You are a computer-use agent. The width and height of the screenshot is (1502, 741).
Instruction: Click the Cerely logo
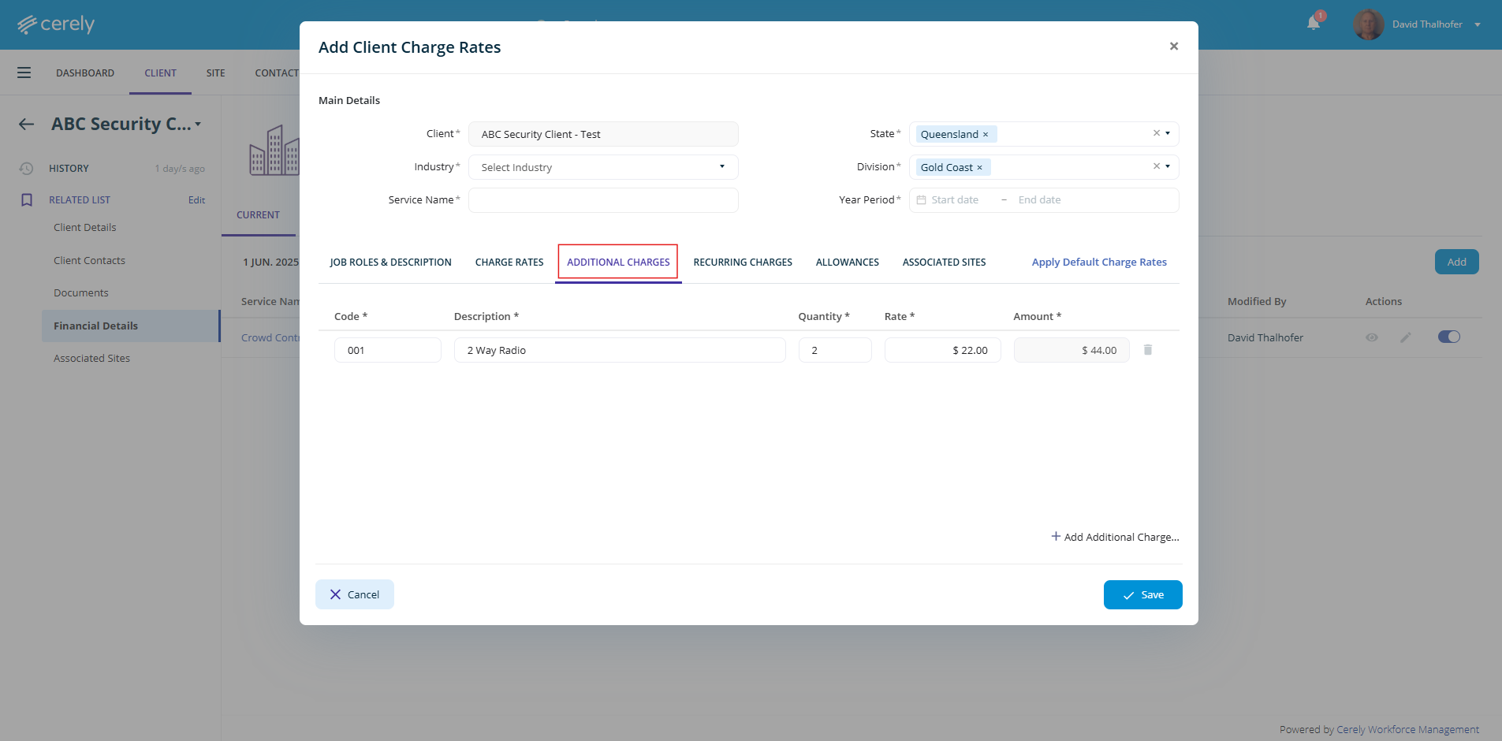click(x=56, y=24)
